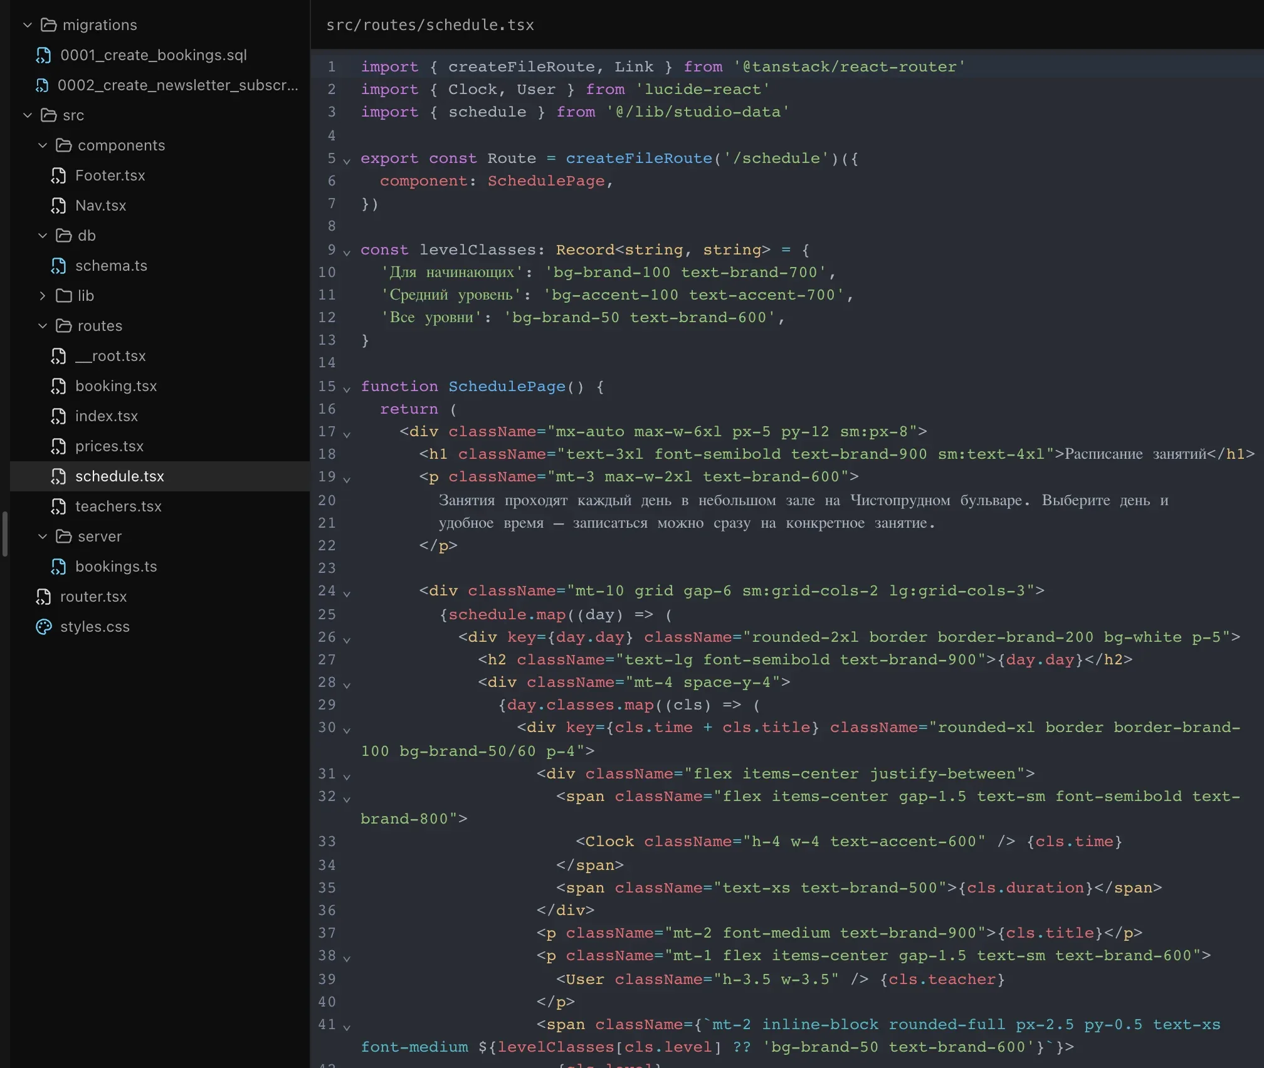Click the Footer.tsx file icon

pos(58,175)
